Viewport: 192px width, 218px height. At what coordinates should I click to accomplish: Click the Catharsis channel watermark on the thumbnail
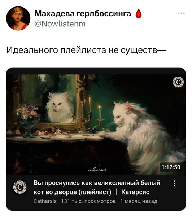178,82
